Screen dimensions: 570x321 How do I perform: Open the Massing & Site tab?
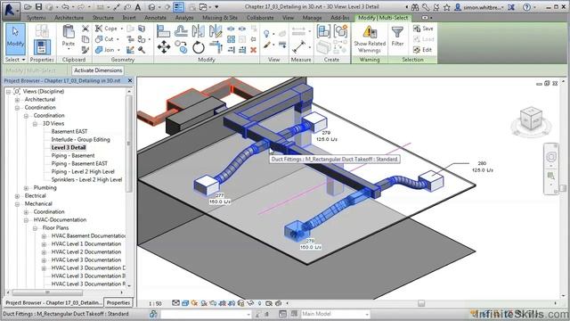pyautogui.click(x=220, y=18)
